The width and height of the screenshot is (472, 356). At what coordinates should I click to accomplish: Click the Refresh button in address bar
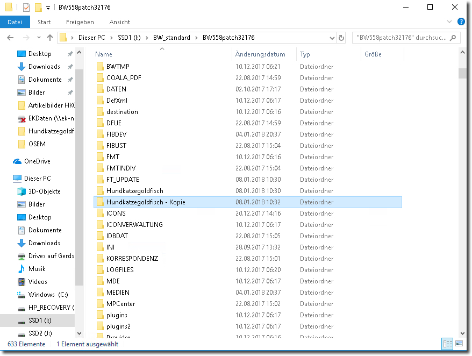[x=341, y=38]
